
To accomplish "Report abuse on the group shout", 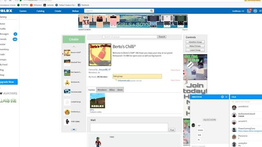I will 176,80.
